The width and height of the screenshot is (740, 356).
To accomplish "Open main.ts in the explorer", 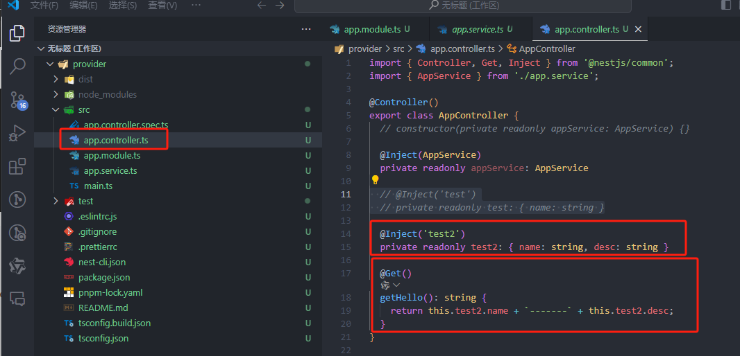I will point(98,186).
